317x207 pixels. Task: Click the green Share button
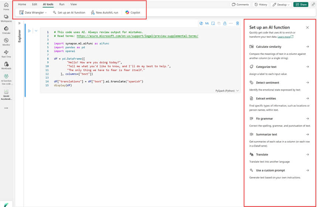point(301,4)
